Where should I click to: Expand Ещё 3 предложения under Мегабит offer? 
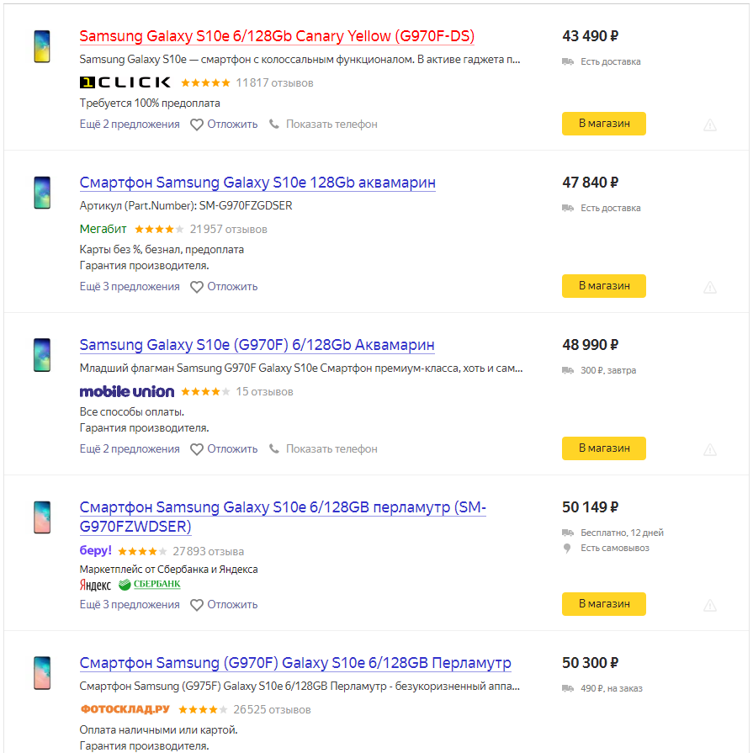(130, 287)
